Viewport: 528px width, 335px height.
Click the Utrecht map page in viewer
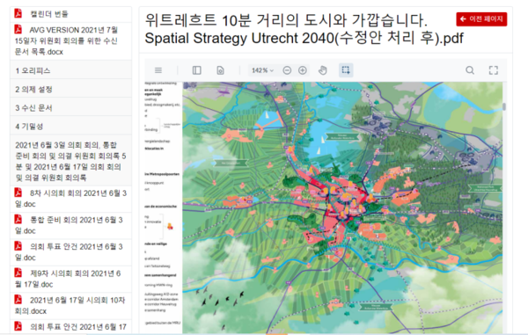[x=342, y=208]
